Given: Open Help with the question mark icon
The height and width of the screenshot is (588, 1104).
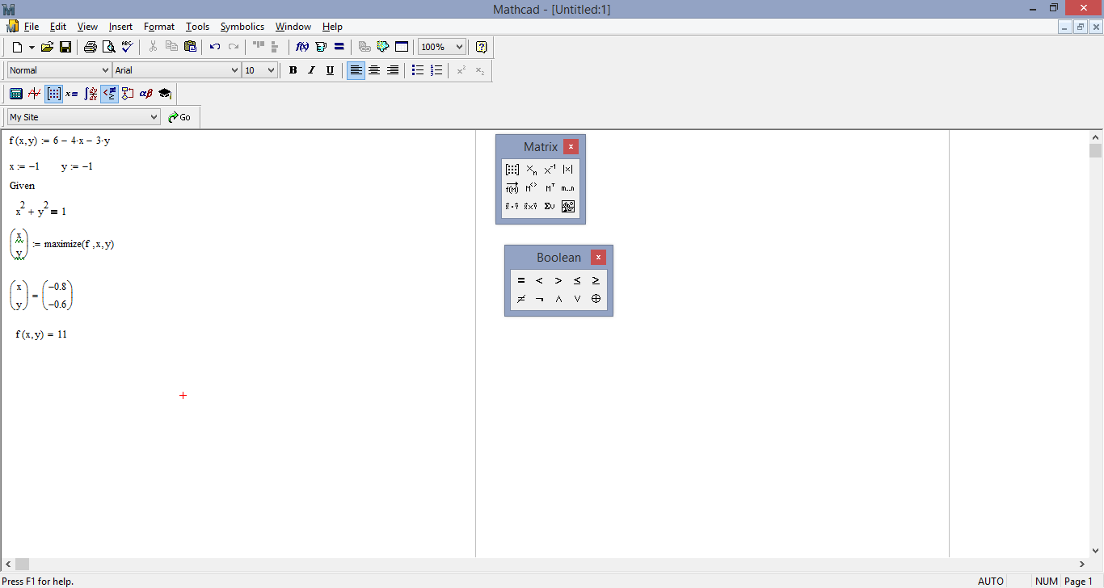Looking at the screenshot, I should click(x=481, y=47).
